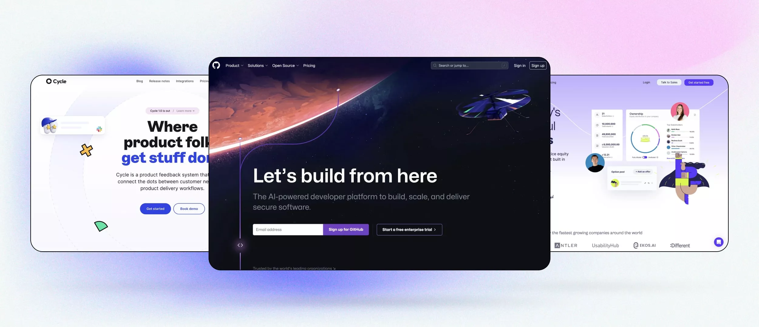The height and width of the screenshot is (327, 759).
Task: Click the Pricing menu item on GitHub
Action: point(309,65)
